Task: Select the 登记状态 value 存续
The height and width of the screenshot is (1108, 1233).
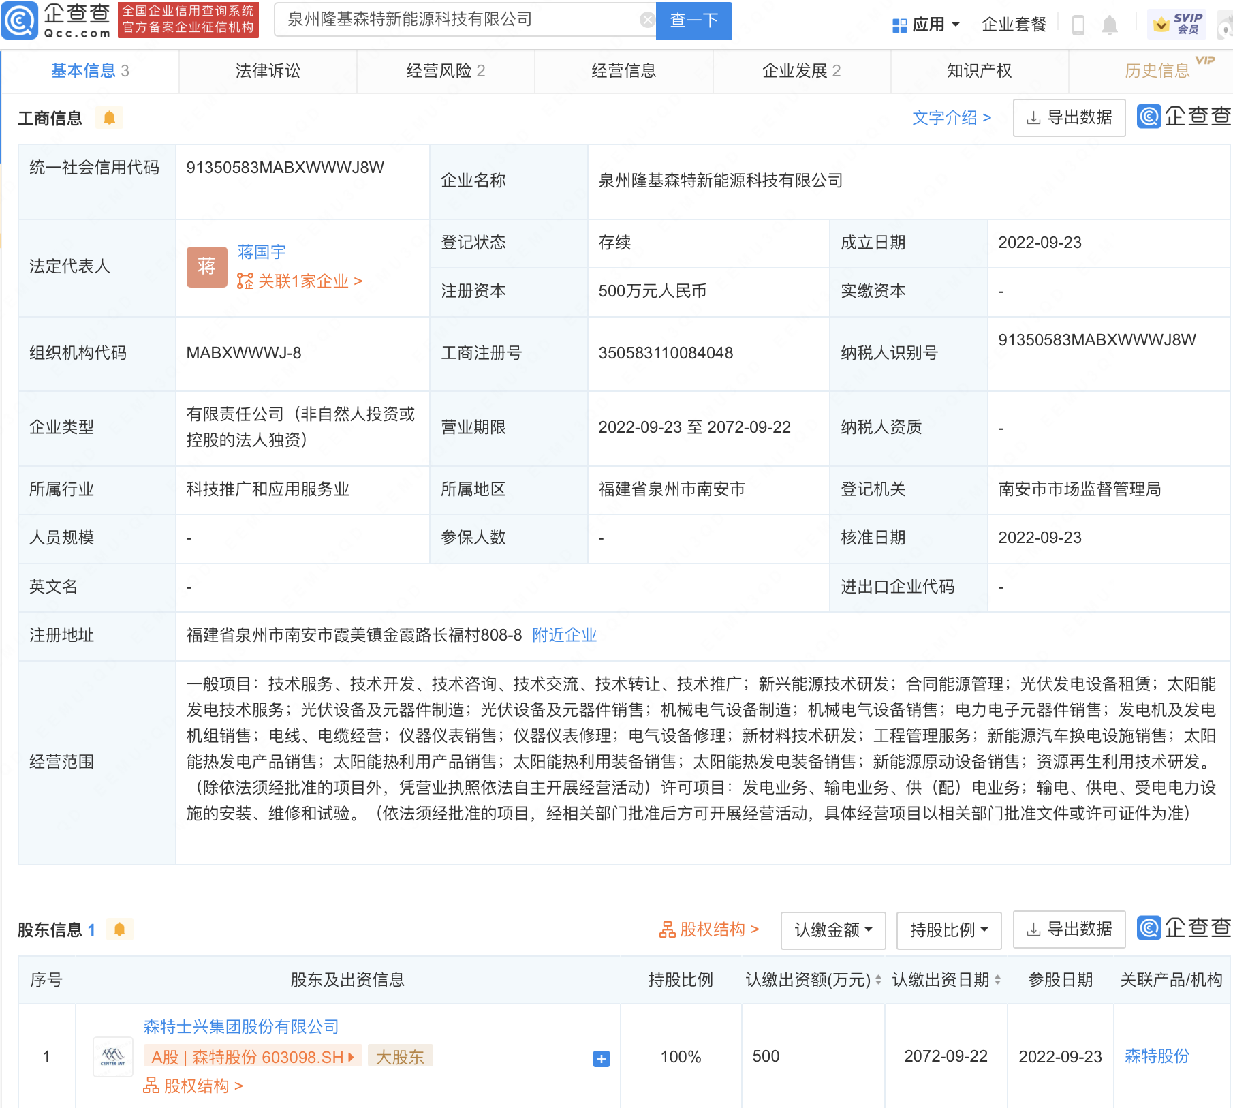Action: tap(614, 243)
